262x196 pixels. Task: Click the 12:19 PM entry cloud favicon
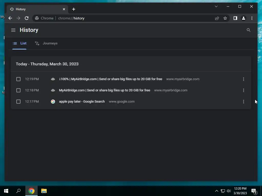click(x=53, y=79)
